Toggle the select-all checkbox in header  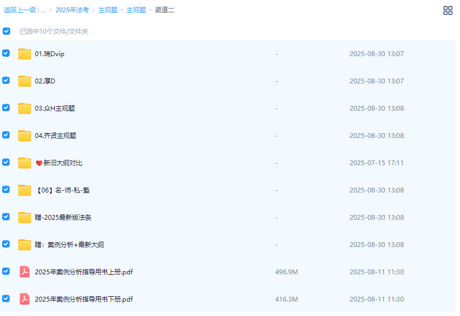(x=6, y=31)
